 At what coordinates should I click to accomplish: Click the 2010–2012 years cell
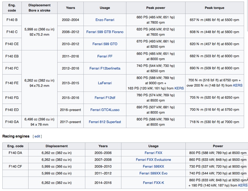(71, 44)
